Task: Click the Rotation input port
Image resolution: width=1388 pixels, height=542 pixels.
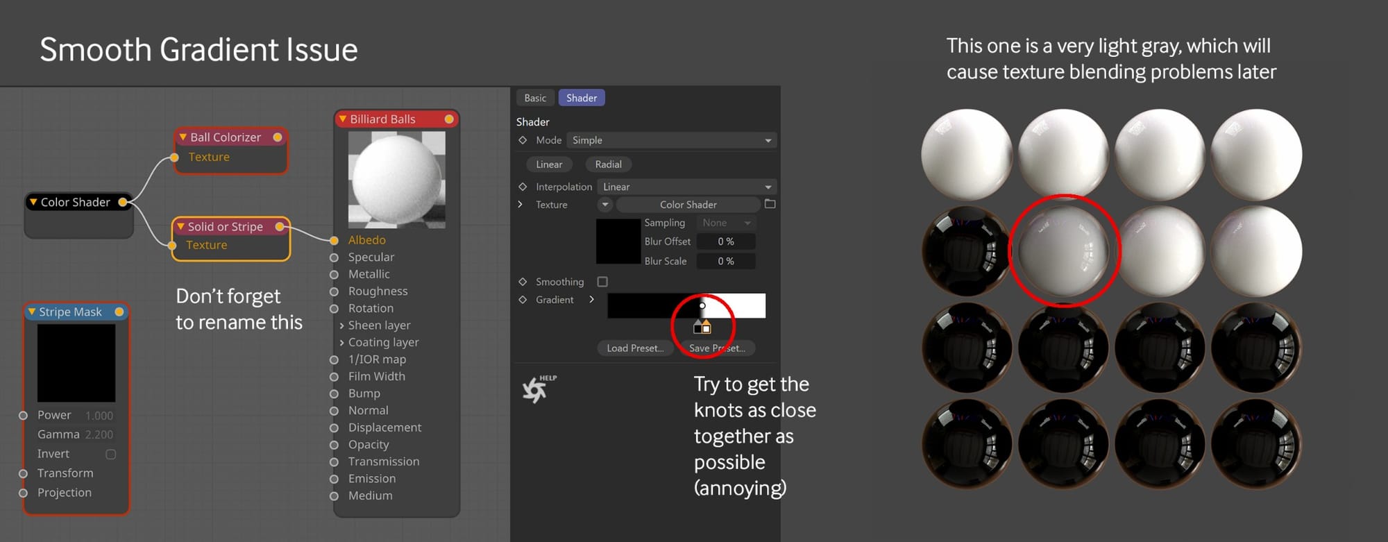Action: pyautogui.click(x=334, y=308)
